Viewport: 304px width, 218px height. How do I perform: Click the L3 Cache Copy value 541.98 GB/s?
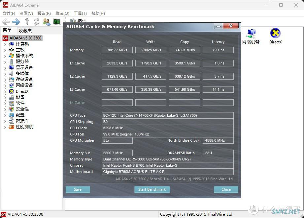[185, 89]
